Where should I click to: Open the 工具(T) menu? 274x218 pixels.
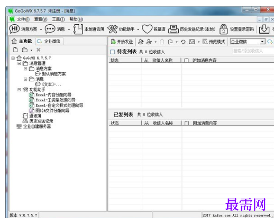59,19
